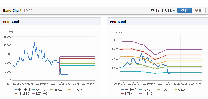Click the PER Band panel title
Image resolution: width=208 pixels, height=99 pixels.
click(x=11, y=22)
